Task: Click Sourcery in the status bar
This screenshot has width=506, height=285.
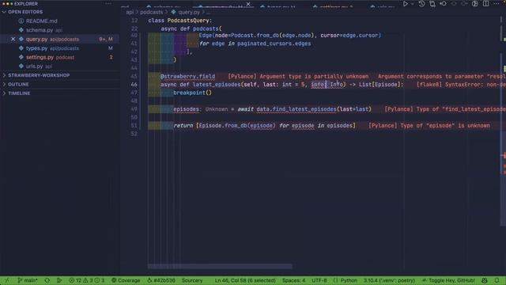Action: click(192, 280)
